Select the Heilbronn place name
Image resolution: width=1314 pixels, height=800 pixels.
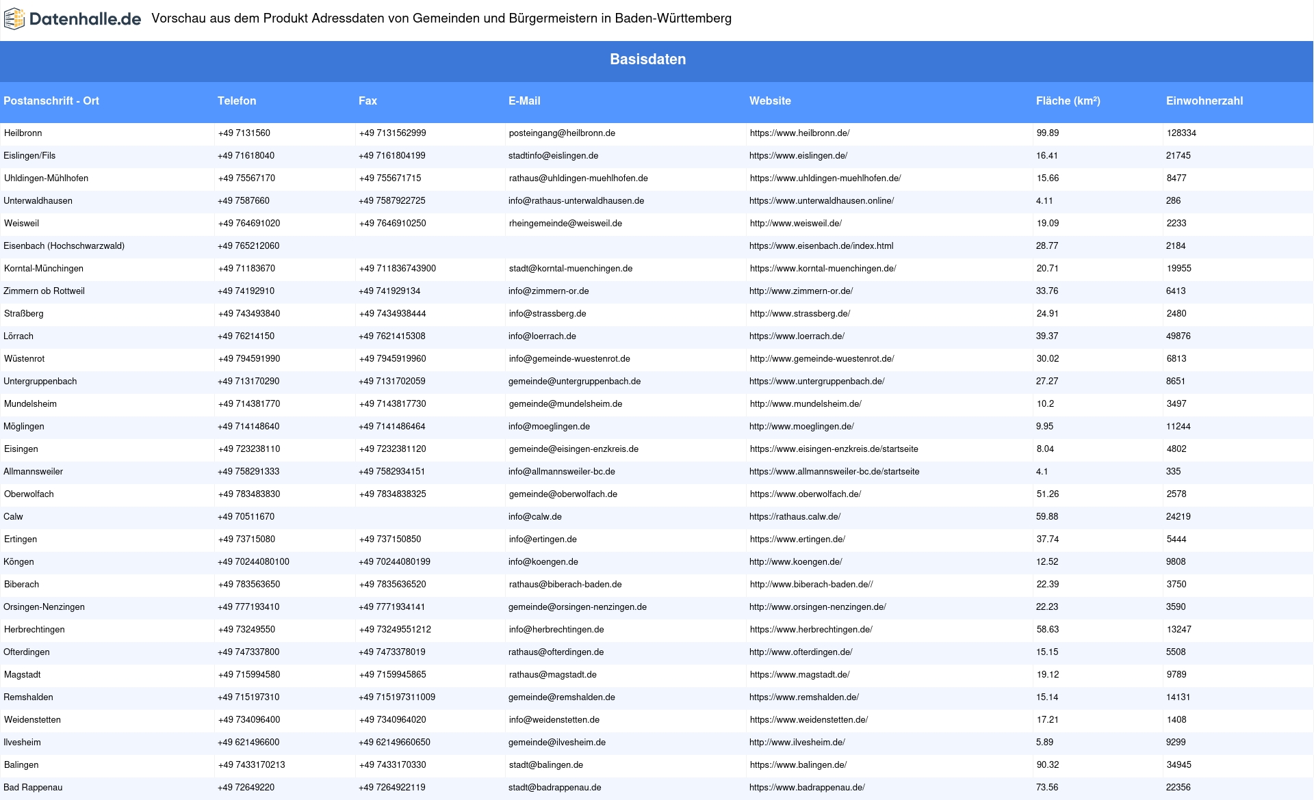coord(23,133)
